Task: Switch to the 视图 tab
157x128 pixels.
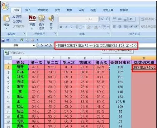Action: (93, 10)
